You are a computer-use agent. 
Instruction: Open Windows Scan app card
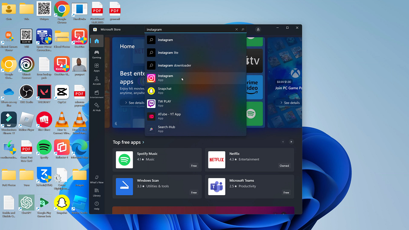(157, 187)
